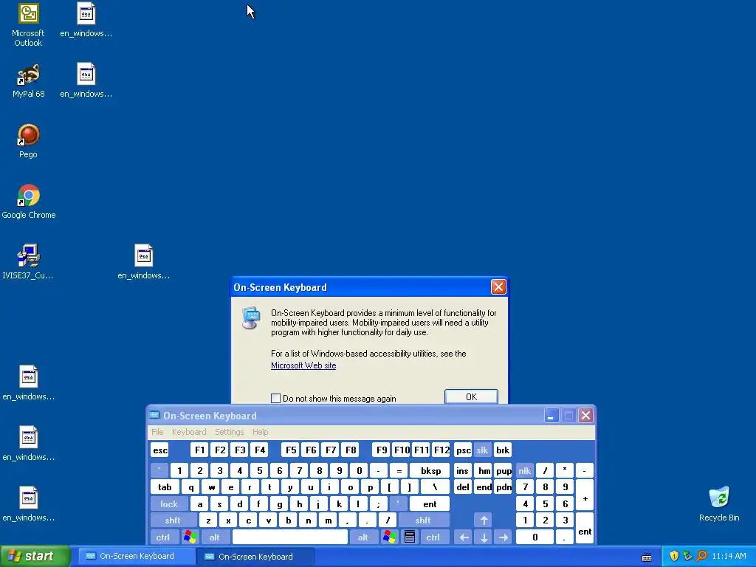Switch to second On-Screen Keyboard taskbar button
This screenshot has width=756, height=567.
click(255, 557)
